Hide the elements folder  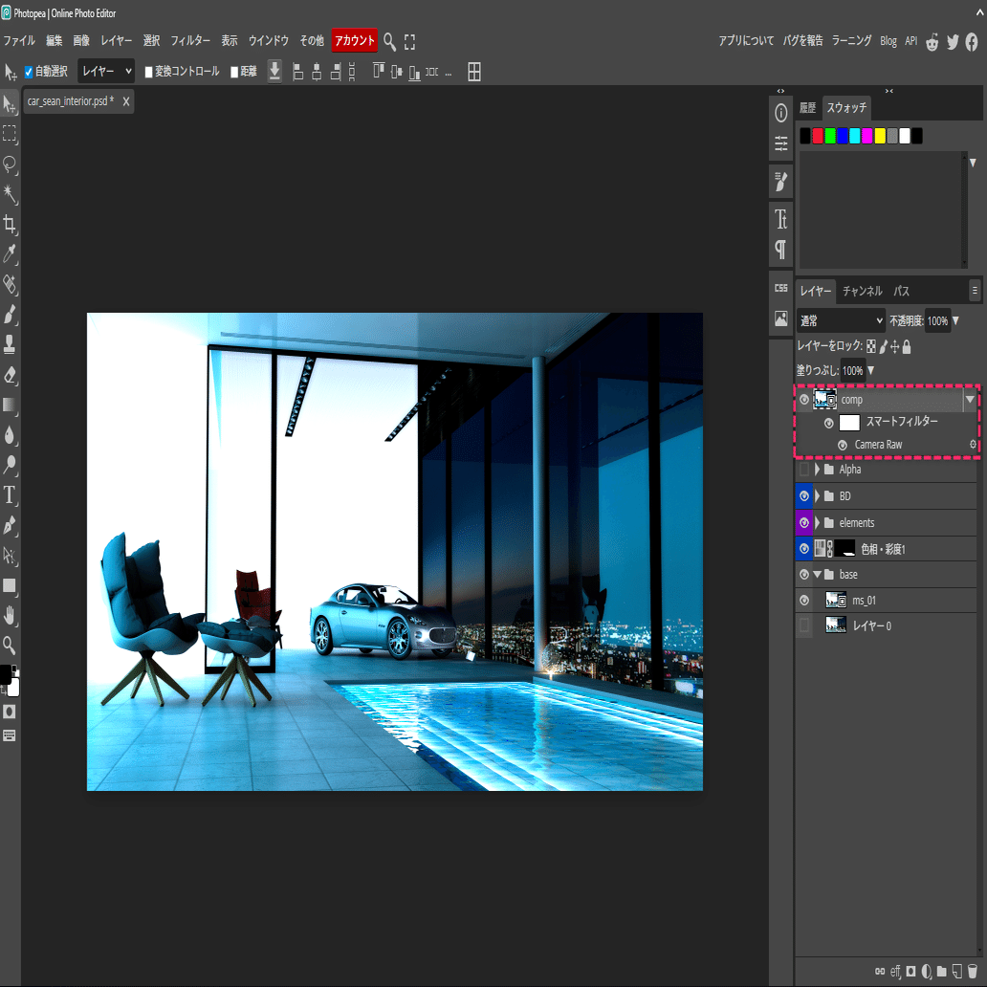tap(803, 522)
